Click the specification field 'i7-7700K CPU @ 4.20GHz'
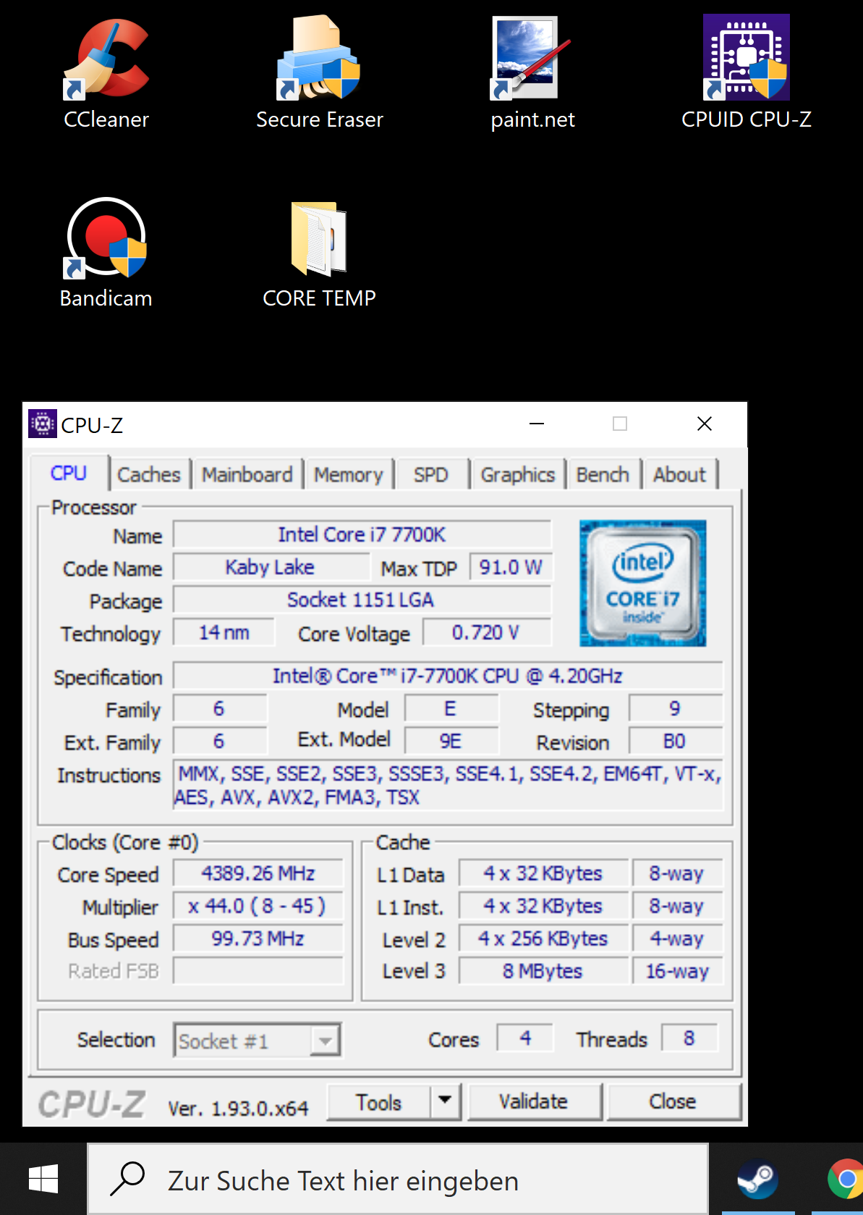Image resolution: width=863 pixels, height=1215 pixels. pos(448,676)
